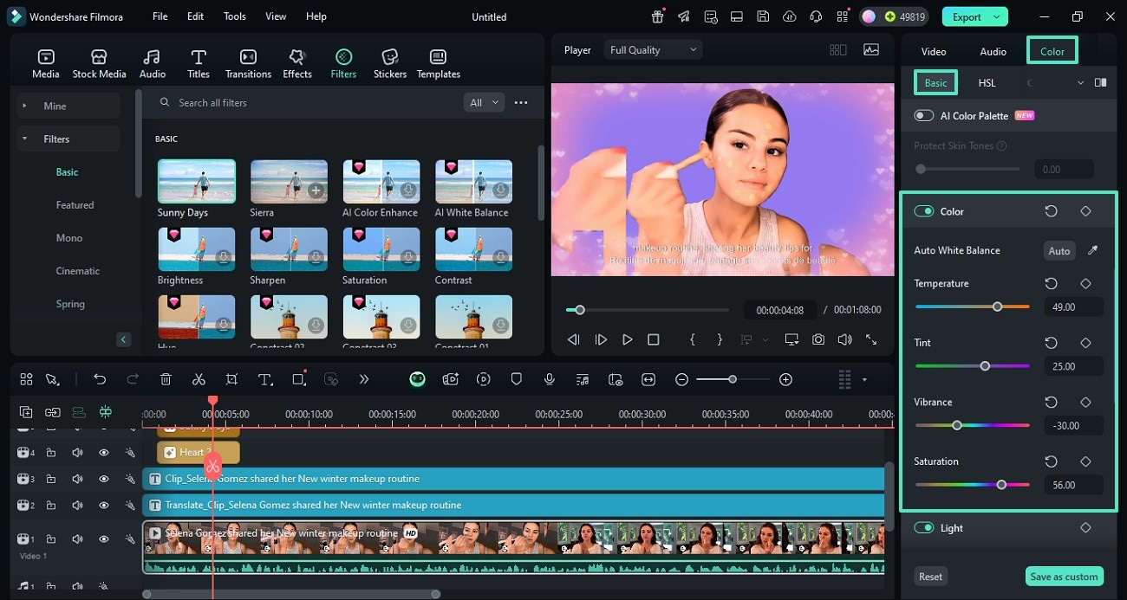This screenshot has height=600, width=1127.
Task: Open the Titles panel
Action: point(199,64)
